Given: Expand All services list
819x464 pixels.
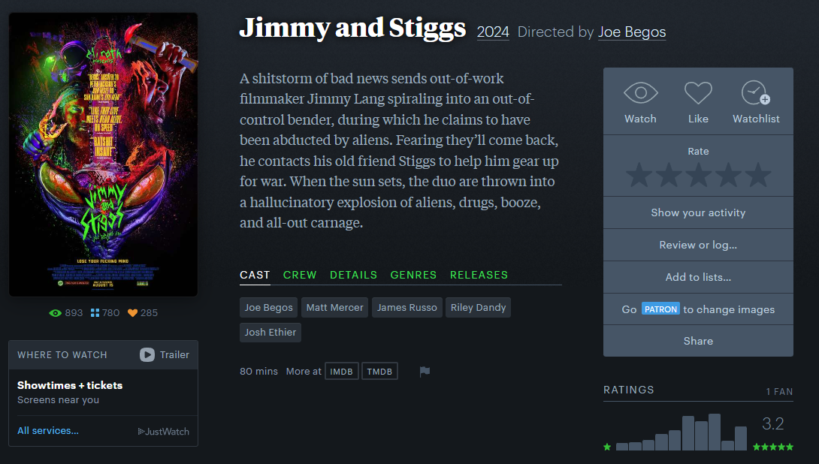Looking at the screenshot, I should point(48,431).
